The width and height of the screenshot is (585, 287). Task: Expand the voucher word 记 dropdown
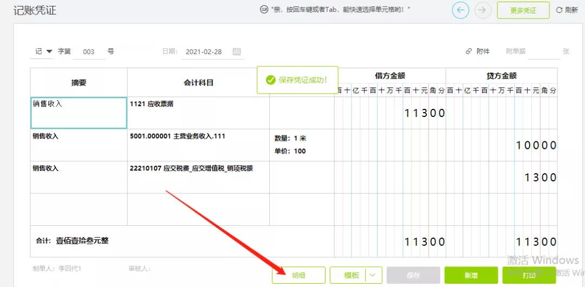tap(49, 51)
